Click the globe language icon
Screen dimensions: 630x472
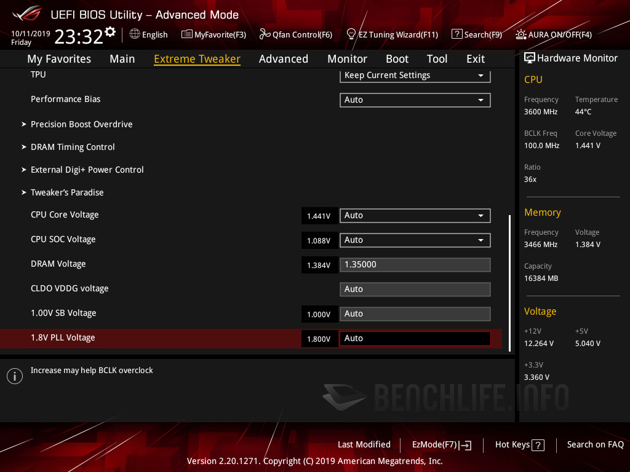tap(135, 34)
